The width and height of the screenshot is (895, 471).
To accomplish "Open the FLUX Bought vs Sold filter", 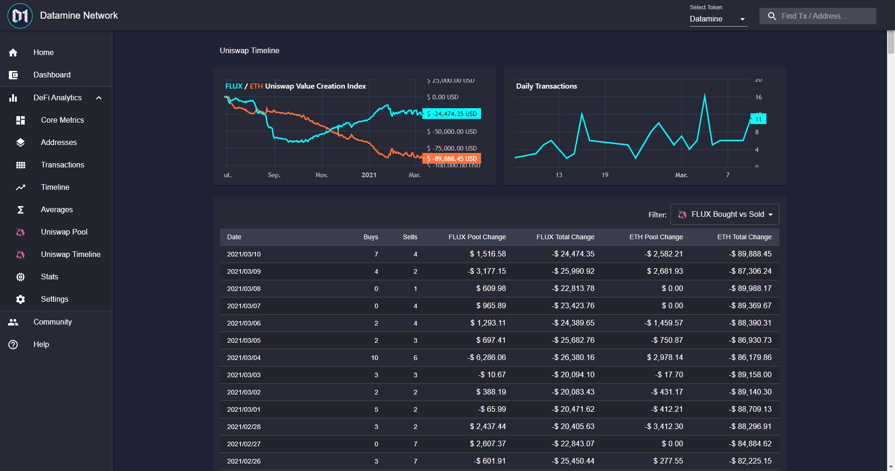I will pyautogui.click(x=724, y=215).
